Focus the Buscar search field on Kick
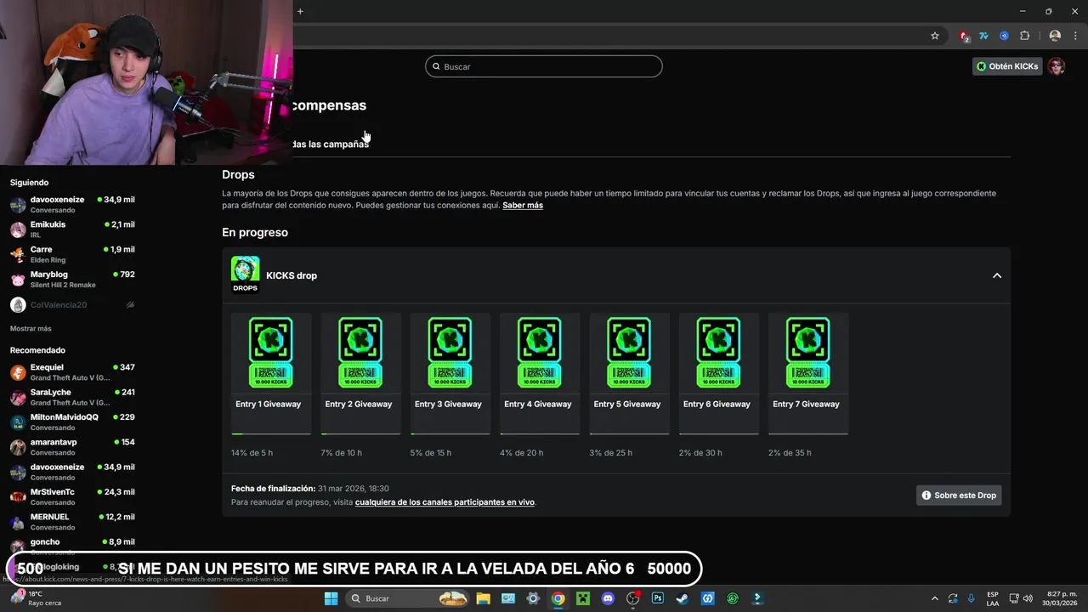 (x=544, y=66)
